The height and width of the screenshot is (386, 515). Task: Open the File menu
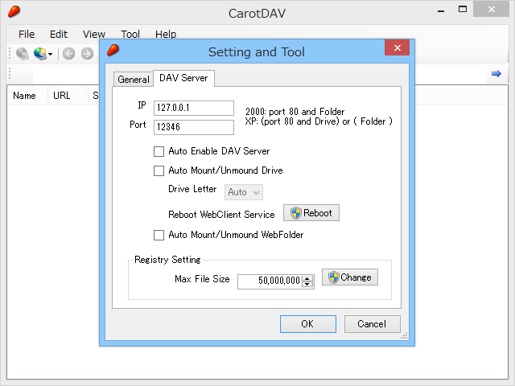(x=27, y=34)
